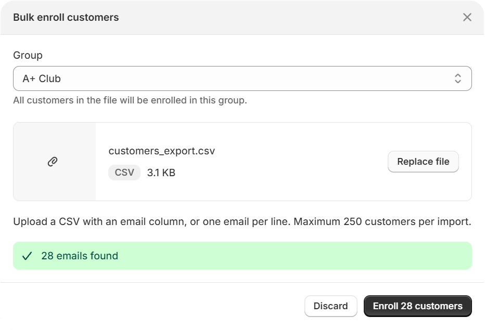Viewport: 485px width, 330px height.
Task: Click Enroll 28 customers button
Action: (x=417, y=306)
